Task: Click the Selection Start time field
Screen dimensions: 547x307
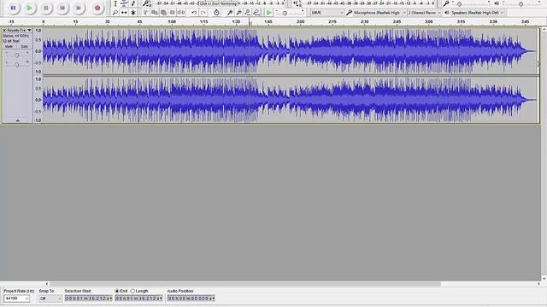Action: (89, 298)
